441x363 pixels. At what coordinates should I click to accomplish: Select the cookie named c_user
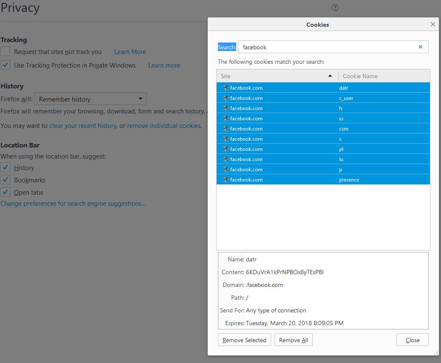click(x=323, y=98)
